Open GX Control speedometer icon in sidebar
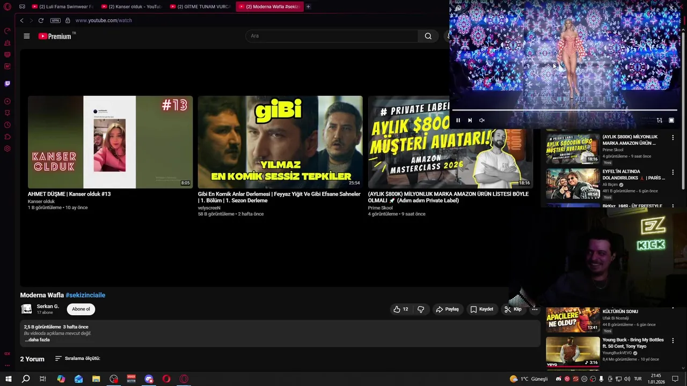 (8, 31)
